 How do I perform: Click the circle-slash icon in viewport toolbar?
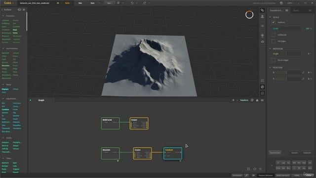tap(262, 87)
